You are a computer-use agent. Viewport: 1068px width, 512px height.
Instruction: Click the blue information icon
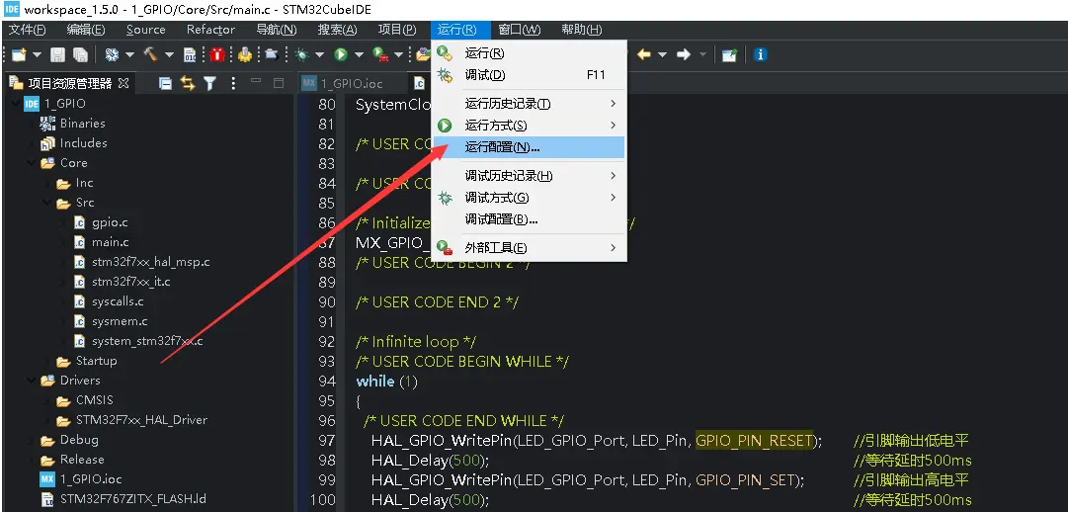click(x=761, y=54)
